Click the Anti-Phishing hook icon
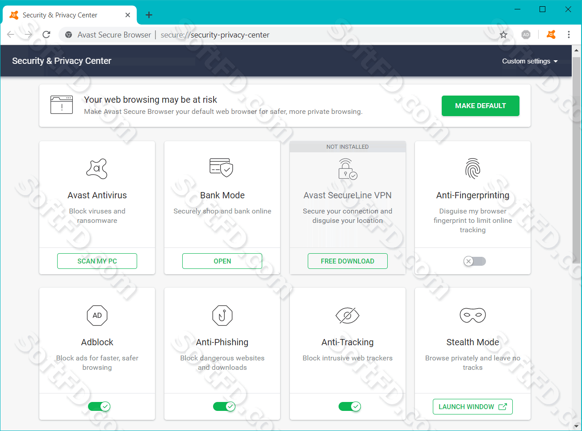 222,315
